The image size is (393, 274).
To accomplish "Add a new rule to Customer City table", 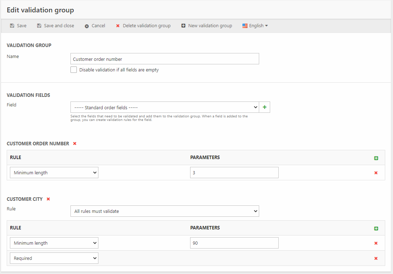I will click(x=376, y=228).
